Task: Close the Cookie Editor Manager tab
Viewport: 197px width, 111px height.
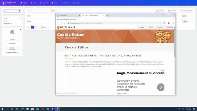Action: click(104, 16)
